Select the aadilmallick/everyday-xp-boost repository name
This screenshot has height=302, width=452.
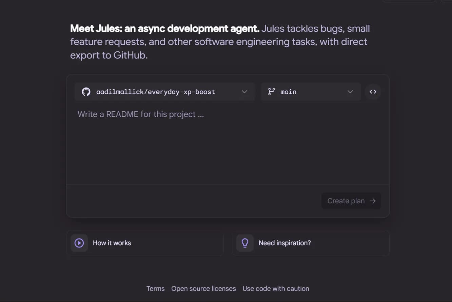pyautogui.click(x=156, y=92)
